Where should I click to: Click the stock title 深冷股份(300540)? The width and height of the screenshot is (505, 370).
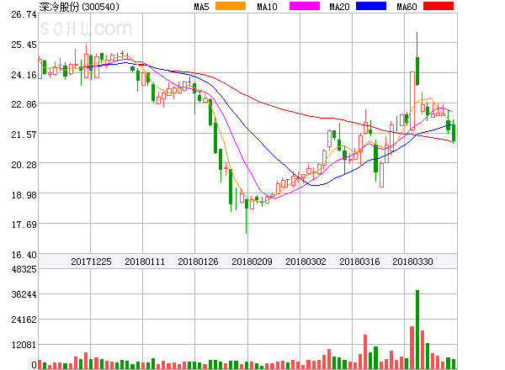click(79, 7)
